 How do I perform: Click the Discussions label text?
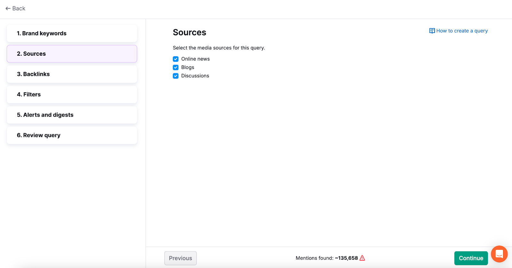click(x=195, y=76)
